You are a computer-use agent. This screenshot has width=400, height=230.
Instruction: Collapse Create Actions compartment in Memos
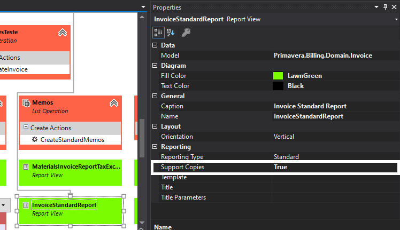26,126
